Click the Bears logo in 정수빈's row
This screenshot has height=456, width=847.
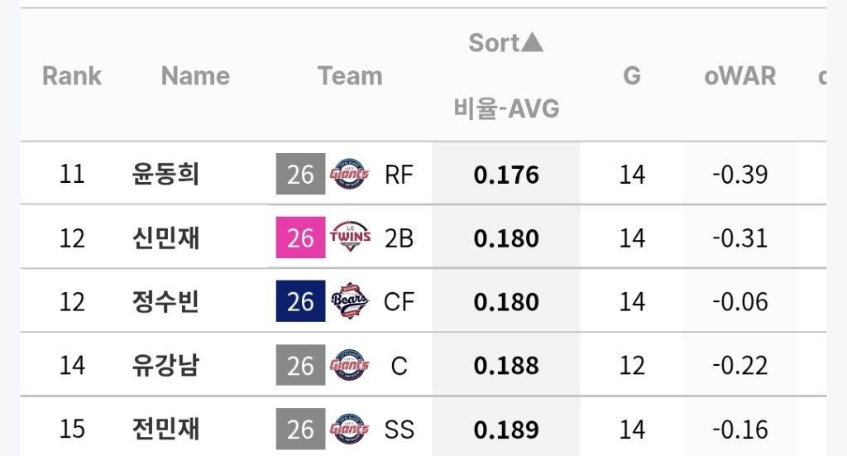click(x=350, y=301)
